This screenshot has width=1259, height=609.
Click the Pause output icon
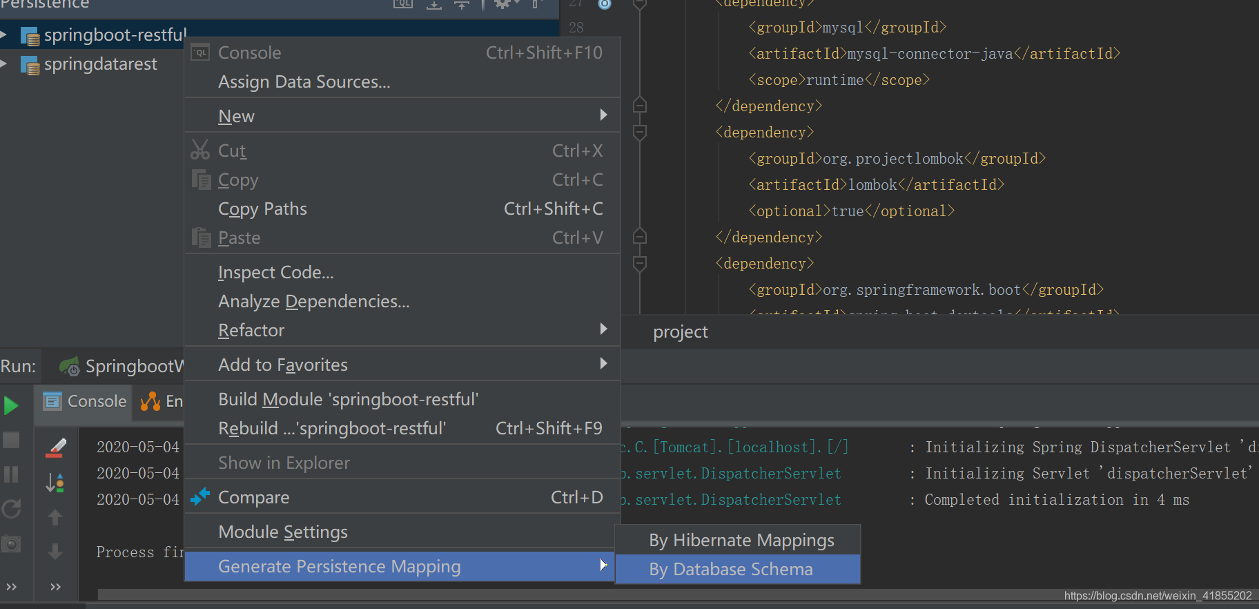tap(11, 474)
